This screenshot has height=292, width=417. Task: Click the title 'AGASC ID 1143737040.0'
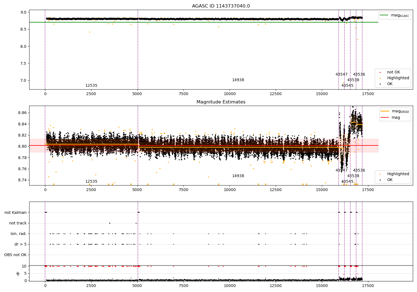tap(221, 6)
